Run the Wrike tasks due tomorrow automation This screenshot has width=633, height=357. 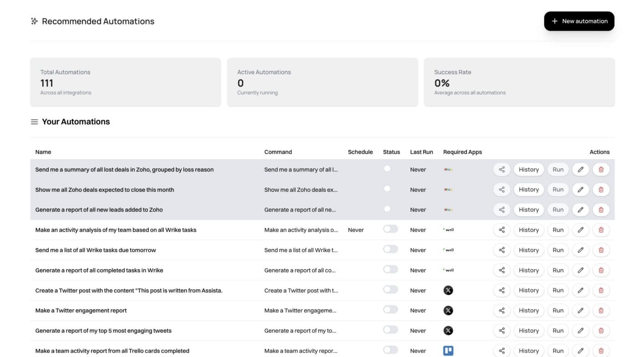click(x=558, y=250)
